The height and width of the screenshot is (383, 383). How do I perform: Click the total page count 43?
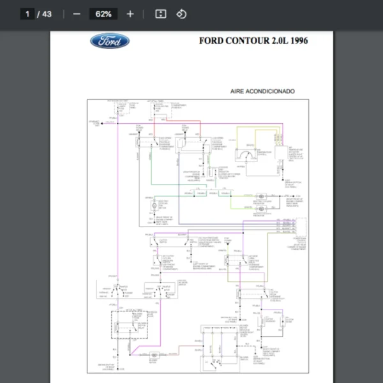(47, 14)
